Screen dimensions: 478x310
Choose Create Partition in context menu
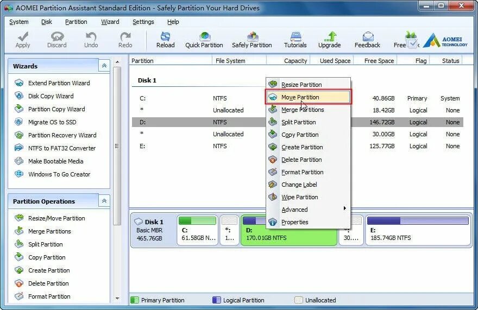(308, 147)
